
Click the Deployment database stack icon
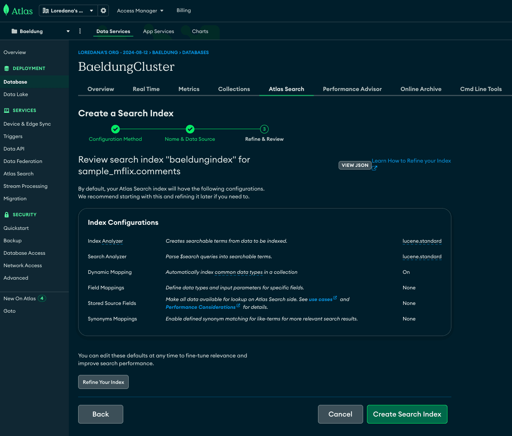pos(7,68)
